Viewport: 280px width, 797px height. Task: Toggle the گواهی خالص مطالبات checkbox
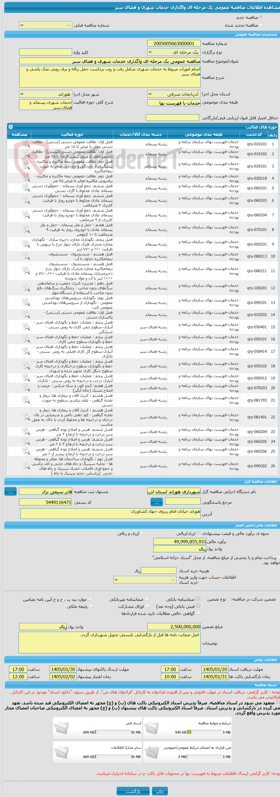click(198, 612)
